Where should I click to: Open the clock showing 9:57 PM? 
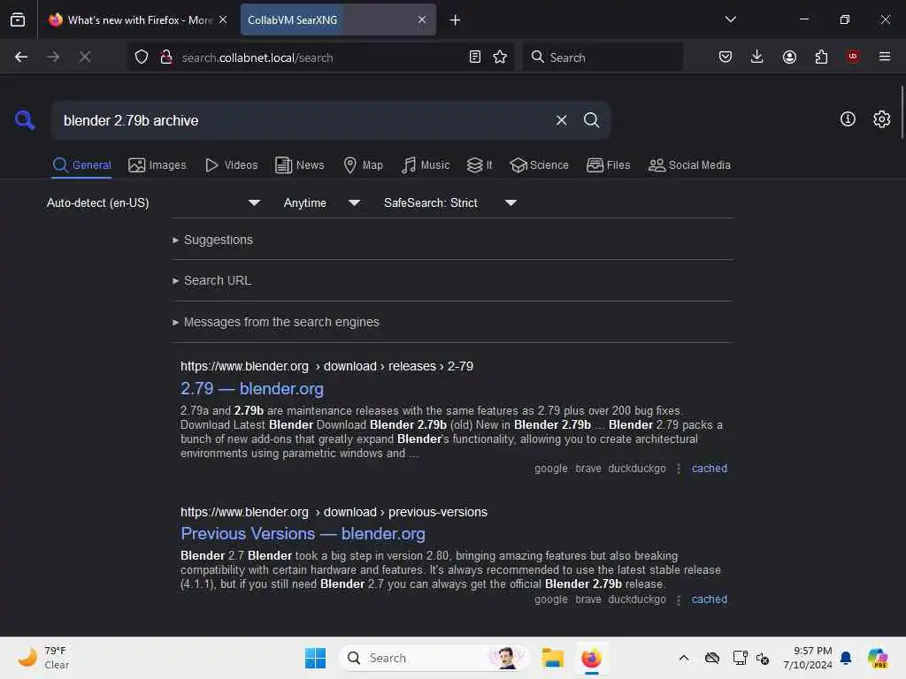[808, 658]
